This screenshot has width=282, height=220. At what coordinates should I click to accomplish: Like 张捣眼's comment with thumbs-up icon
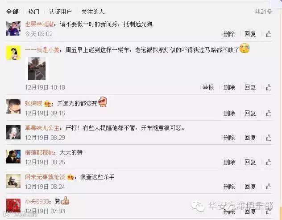[x=269, y=113]
